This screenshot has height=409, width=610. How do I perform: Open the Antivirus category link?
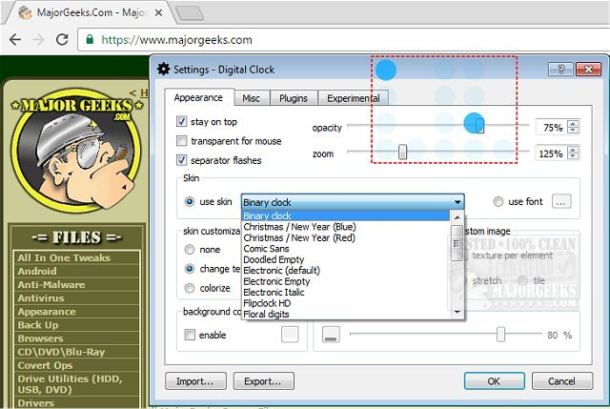[x=41, y=298]
